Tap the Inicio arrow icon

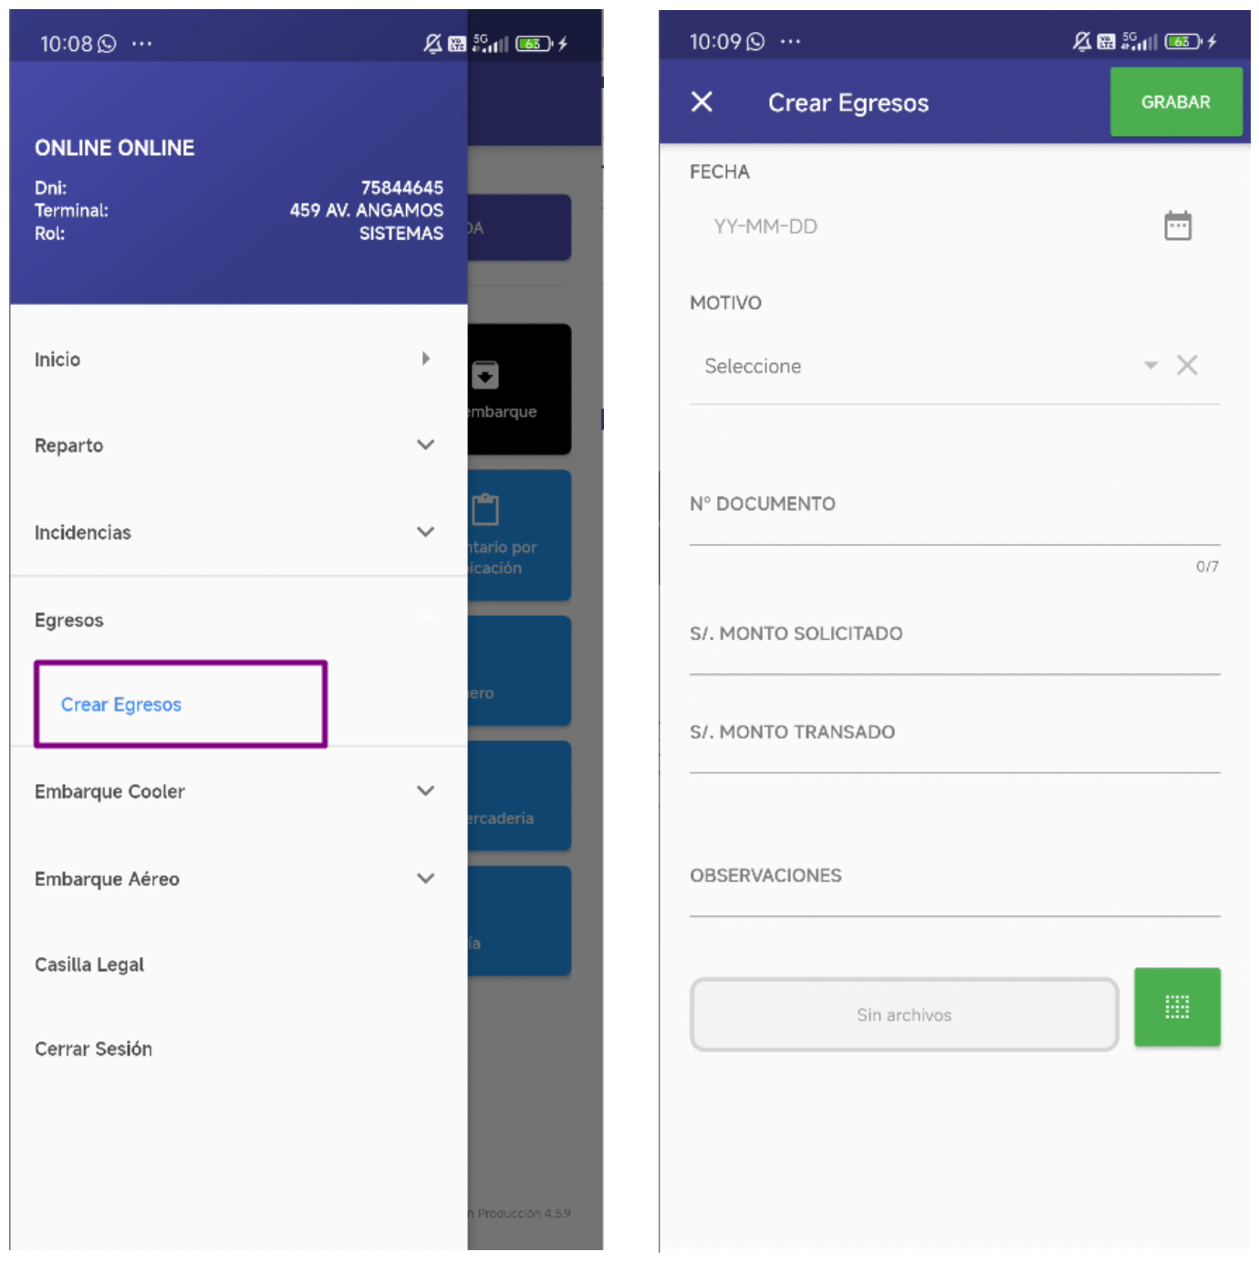(x=425, y=359)
